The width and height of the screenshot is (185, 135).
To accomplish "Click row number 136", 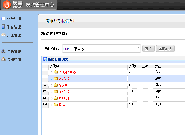I will [45, 98].
